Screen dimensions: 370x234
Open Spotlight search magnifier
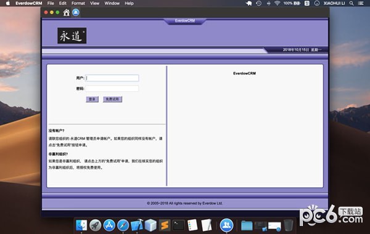[x=351, y=3]
